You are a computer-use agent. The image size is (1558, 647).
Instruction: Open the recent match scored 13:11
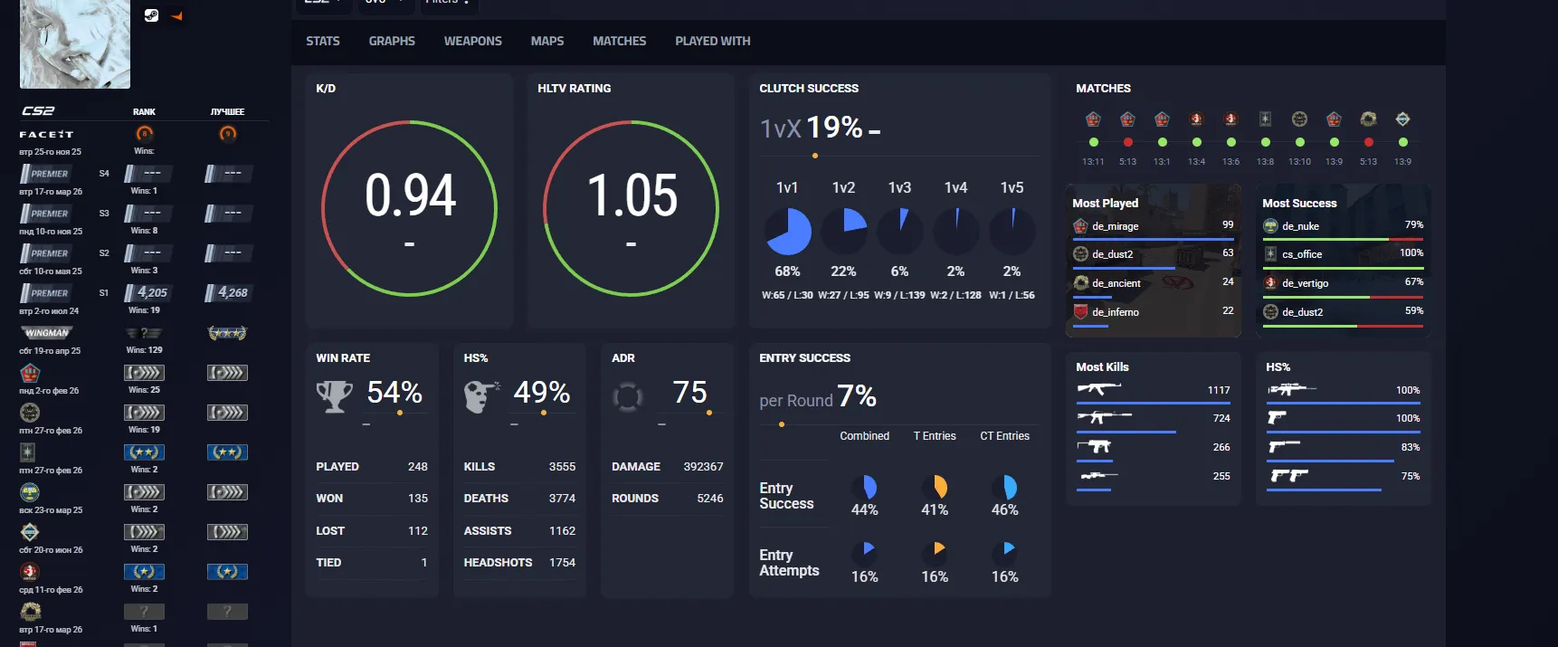(1093, 140)
